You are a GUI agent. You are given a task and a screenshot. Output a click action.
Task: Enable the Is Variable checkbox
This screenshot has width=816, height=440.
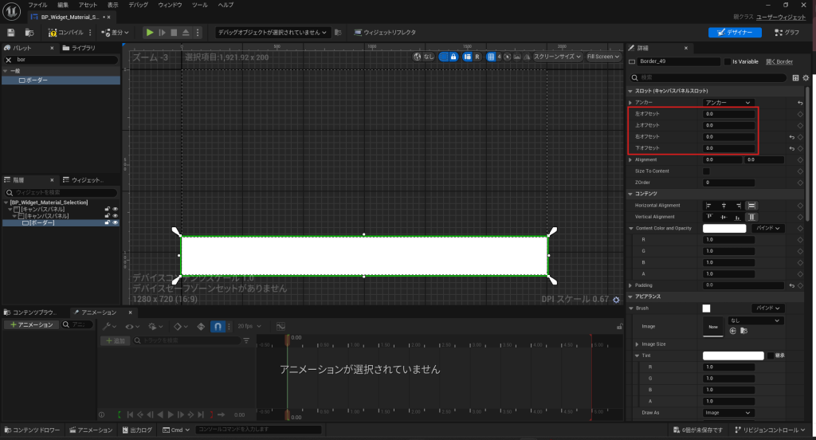point(728,61)
